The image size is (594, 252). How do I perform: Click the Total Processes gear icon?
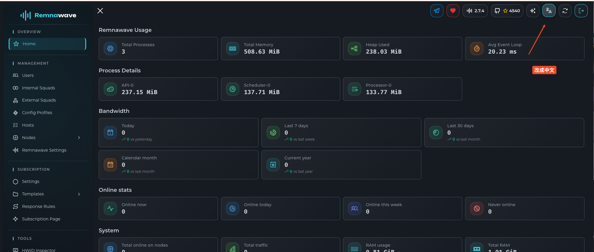point(110,49)
